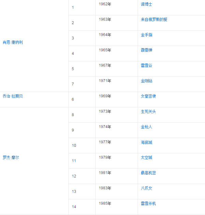
Task: Click film number 9 in 金枪人 row
Action: point(73,130)
